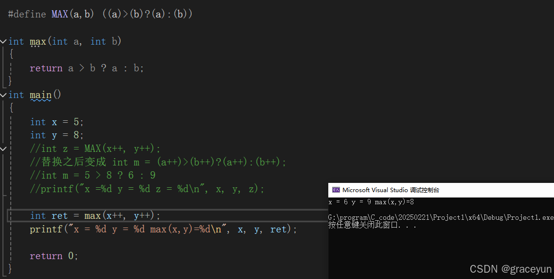Click the comment '//int m = 5 > 8 ? 6 : 9'
Viewport: 554px width, 279px height.
click(93, 176)
